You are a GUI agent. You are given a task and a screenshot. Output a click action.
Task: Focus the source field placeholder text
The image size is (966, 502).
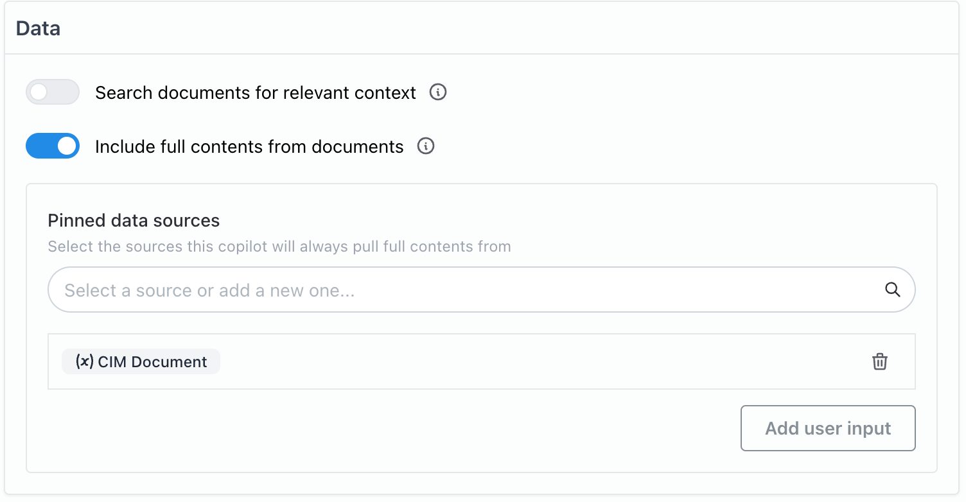coord(209,291)
